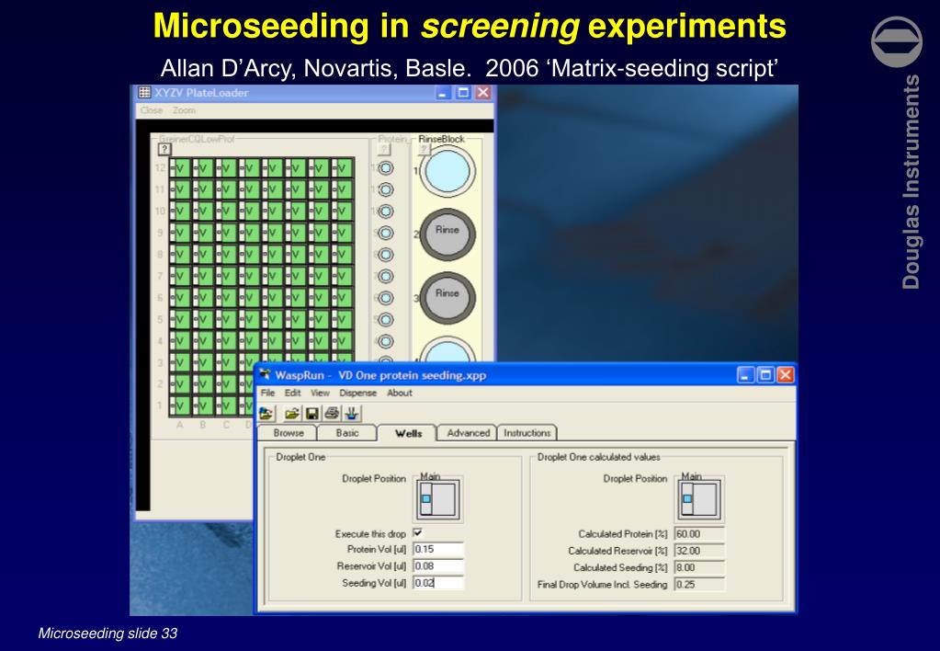Click the open-folder icon in WaspRun toolbar
Viewport: 940px width, 651px height.
click(292, 414)
